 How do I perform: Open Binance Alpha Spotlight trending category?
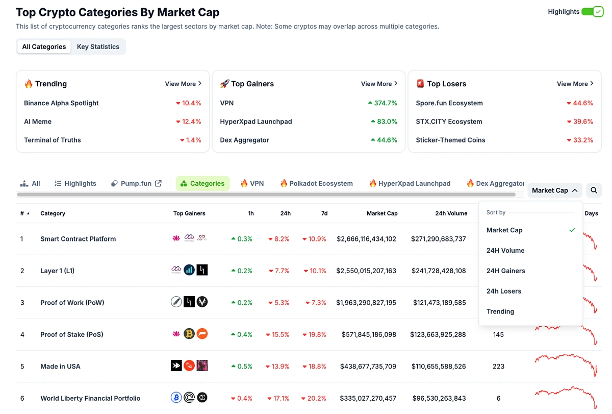pyautogui.click(x=61, y=103)
